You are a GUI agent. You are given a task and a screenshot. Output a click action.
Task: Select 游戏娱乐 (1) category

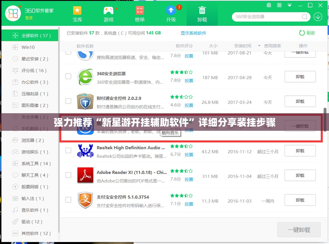[30, 152]
